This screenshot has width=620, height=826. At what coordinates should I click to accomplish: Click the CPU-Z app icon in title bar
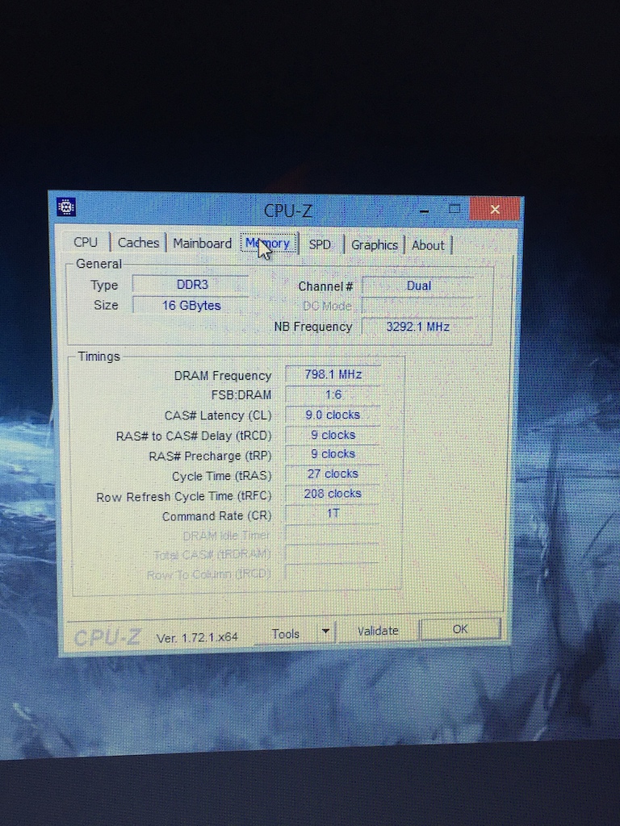coord(66,206)
